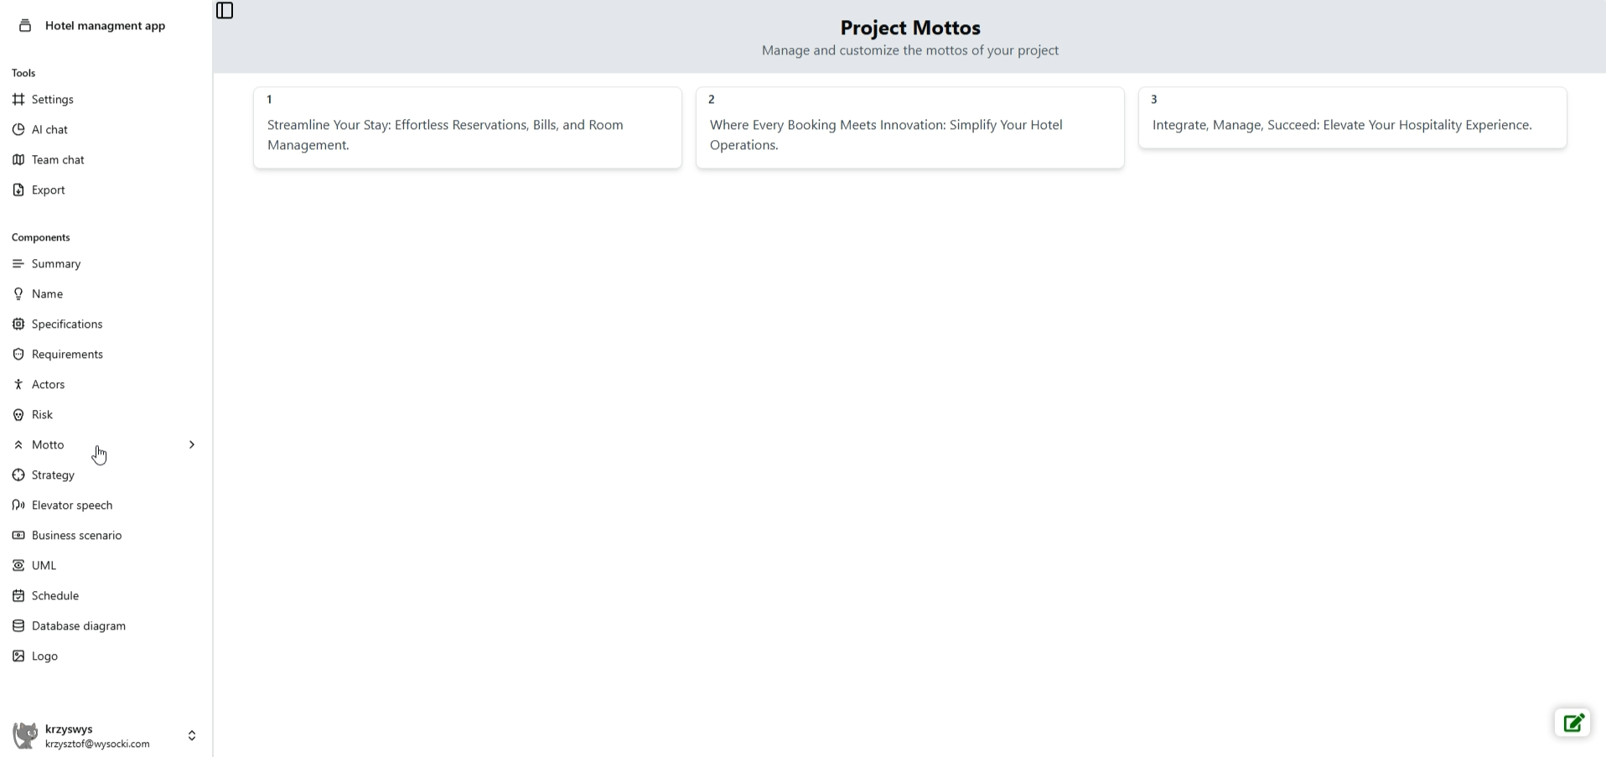Viewport: 1606px width, 757px height.
Task: Click the AI chat icon
Action: 18,130
